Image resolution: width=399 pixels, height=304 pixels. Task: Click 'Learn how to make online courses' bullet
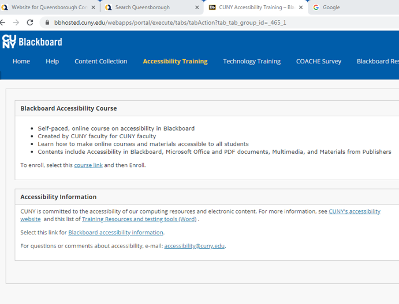click(143, 144)
